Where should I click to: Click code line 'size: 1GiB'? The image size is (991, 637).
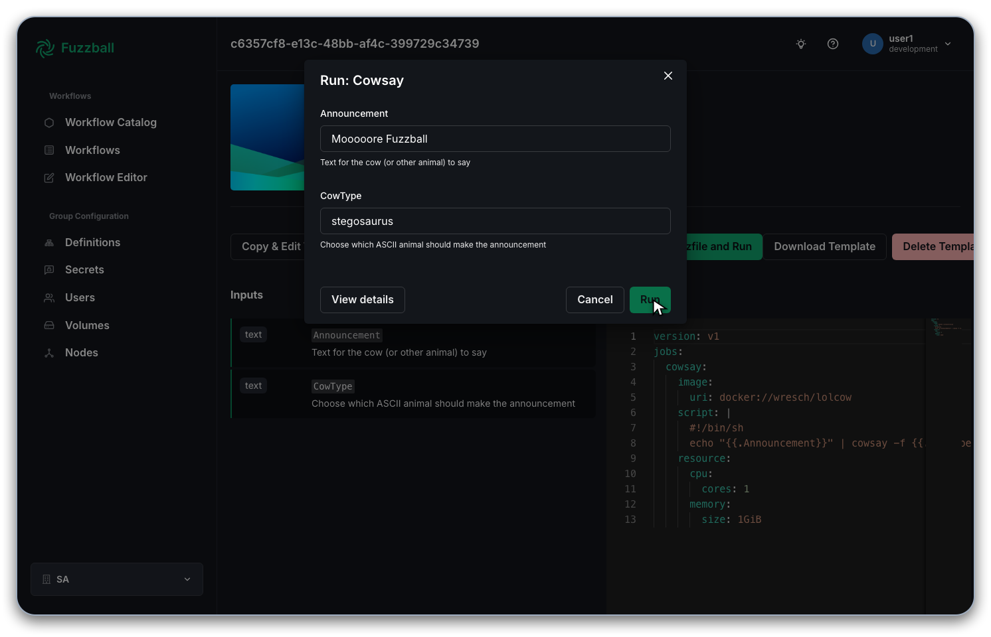pos(731,520)
